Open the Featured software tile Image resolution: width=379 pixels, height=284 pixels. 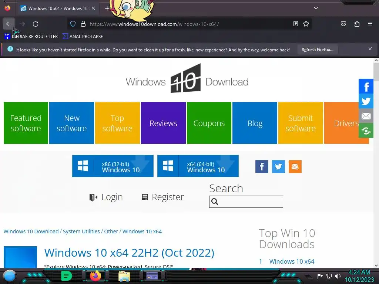[26, 123]
